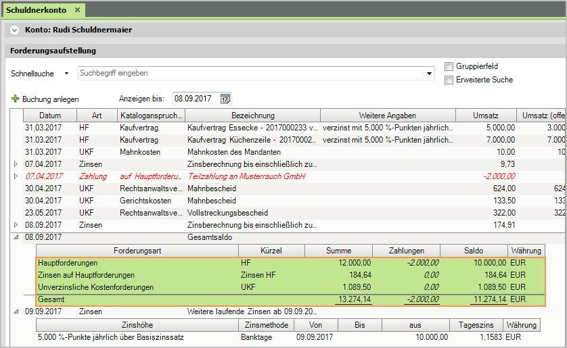Open the calendar picker for Anzeigen bis

click(225, 99)
